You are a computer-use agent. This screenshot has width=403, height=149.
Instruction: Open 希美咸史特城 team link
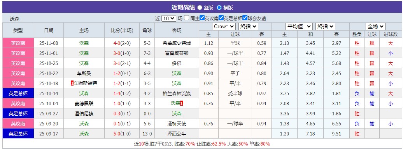177,43
